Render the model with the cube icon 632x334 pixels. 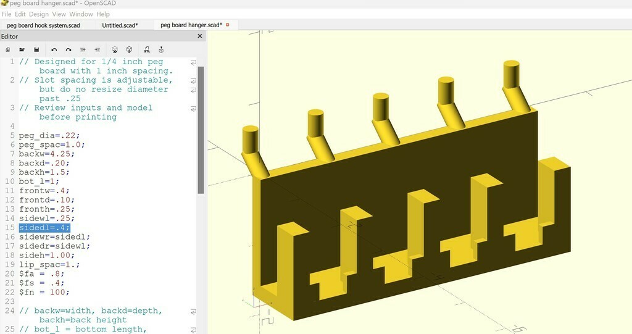[130, 49]
